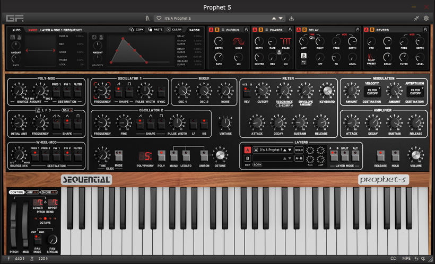This screenshot has width=435, height=264.
Task: Click the Mod wheel
Action: pos(25,224)
